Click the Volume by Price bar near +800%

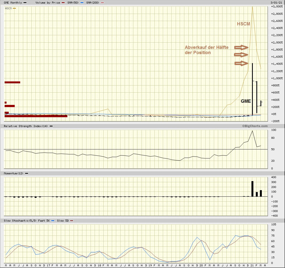pos(12,82)
